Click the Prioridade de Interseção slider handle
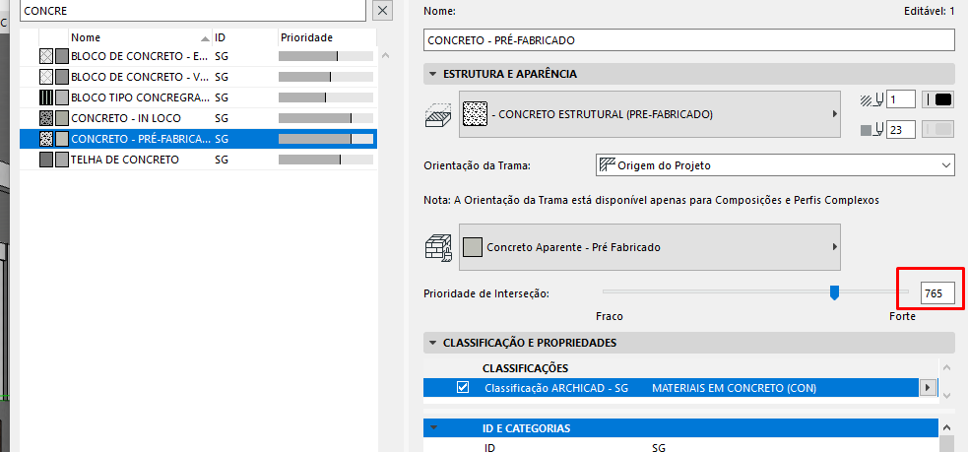The image size is (968, 452). [x=834, y=292]
